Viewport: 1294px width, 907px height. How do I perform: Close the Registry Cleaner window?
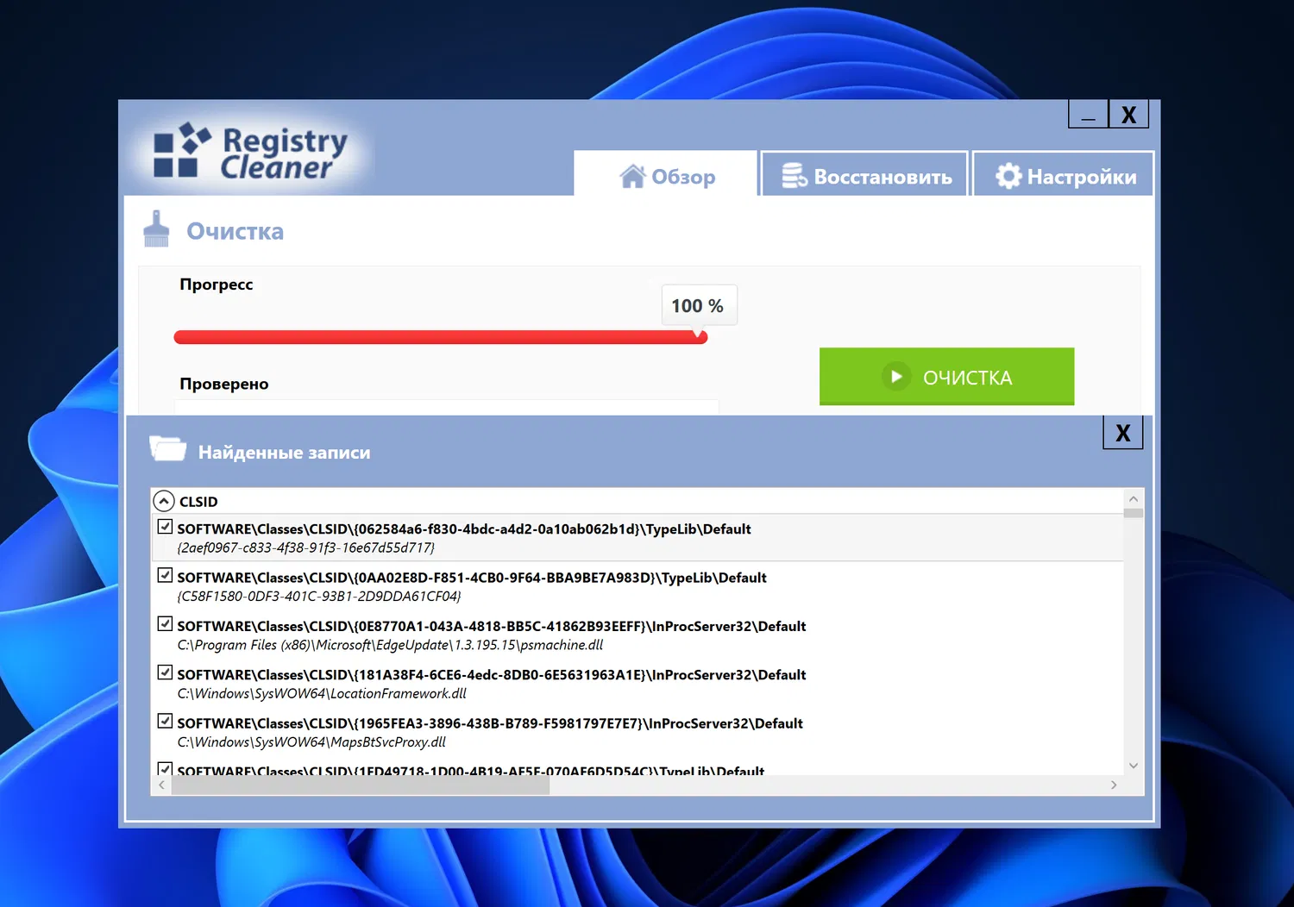tap(1128, 114)
